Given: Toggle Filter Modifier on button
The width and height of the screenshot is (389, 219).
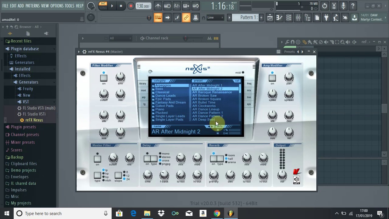Looking at the screenshot, I should pos(104,78).
